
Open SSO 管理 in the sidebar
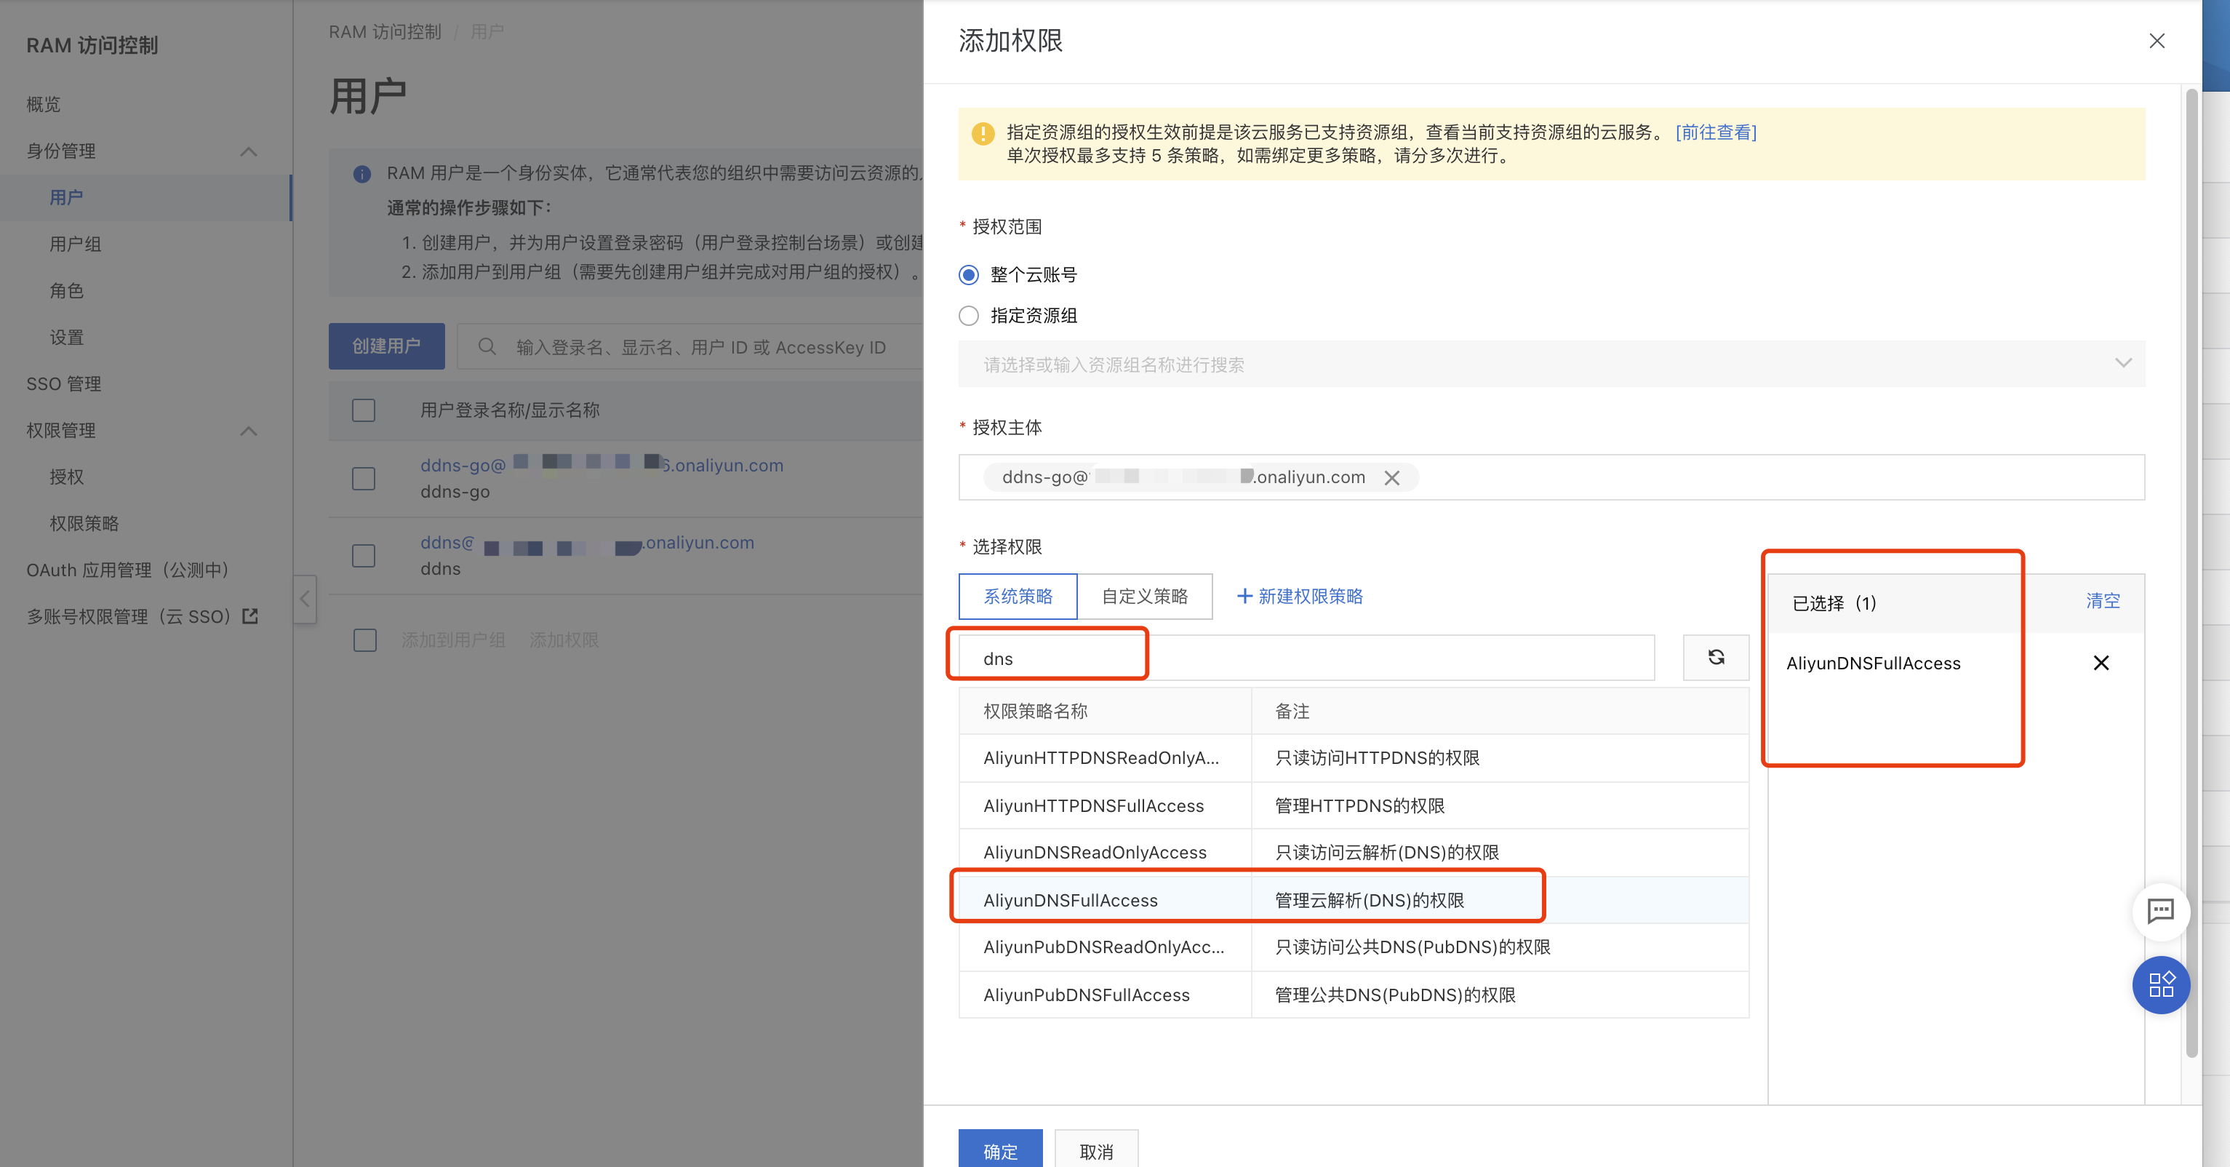point(64,384)
